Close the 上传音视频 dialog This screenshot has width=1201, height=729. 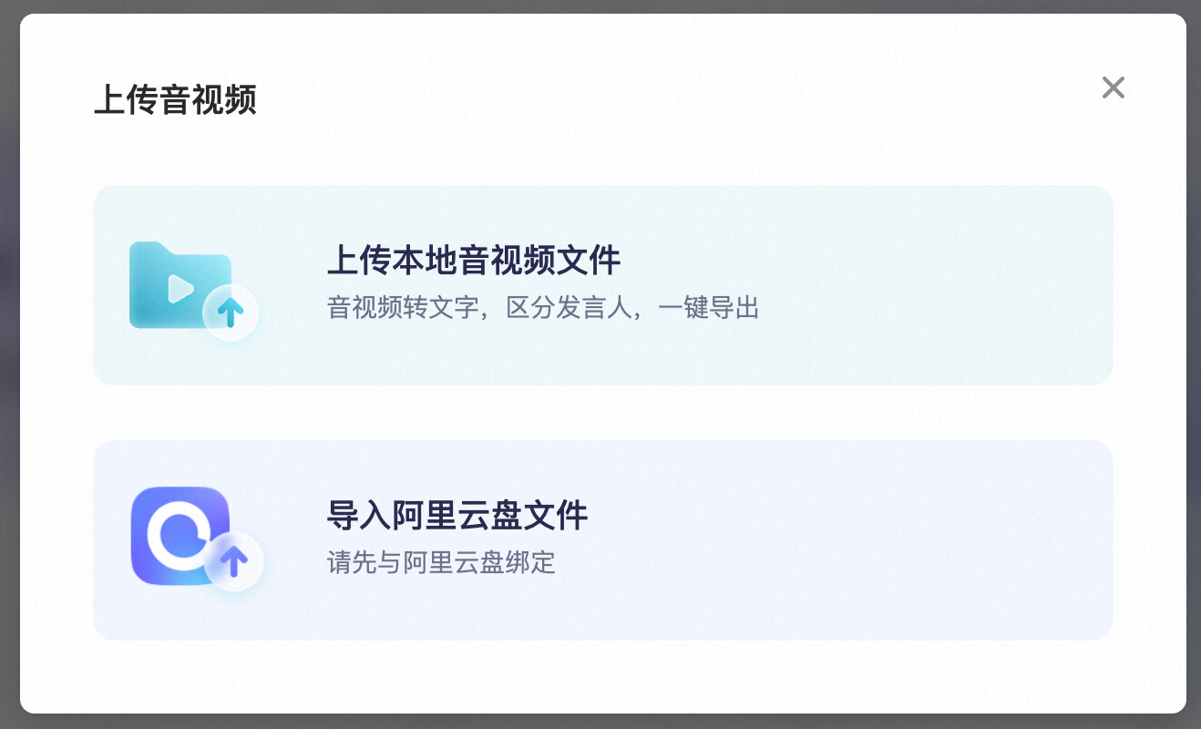point(1113,87)
